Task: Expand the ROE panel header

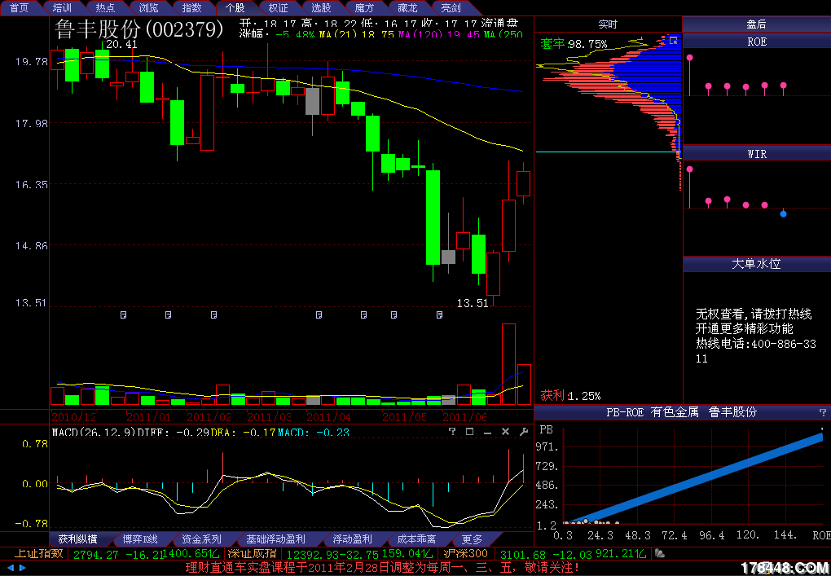Action: 756,42
